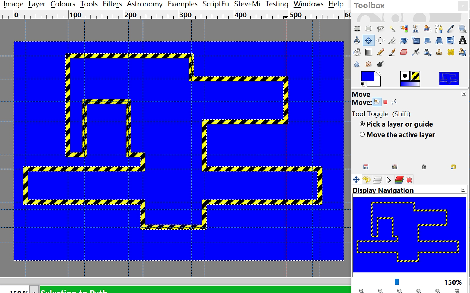Choose 'Pick a layer or guide' option
Image resolution: width=470 pixels, height=293 pixels.
tap(396, 124)
